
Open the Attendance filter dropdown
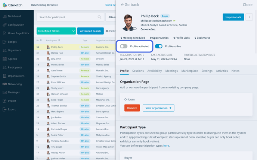pyautogui.click(x=111, y=17)
